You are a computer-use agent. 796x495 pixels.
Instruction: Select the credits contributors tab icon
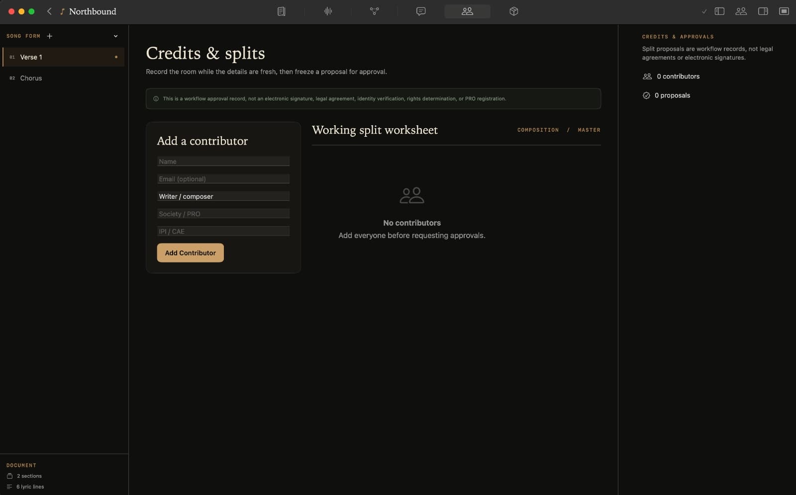click(467, 11)
